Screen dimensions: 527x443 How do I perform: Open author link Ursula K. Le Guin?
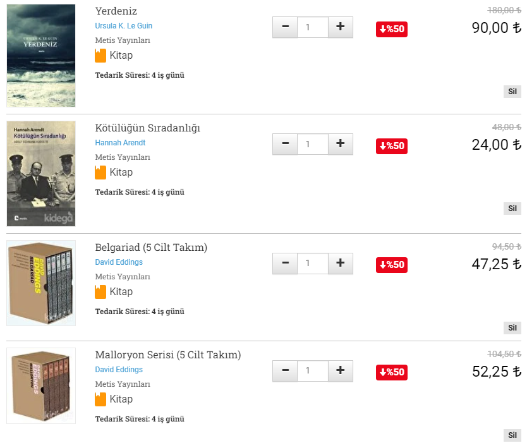click(x=123, y=26)
